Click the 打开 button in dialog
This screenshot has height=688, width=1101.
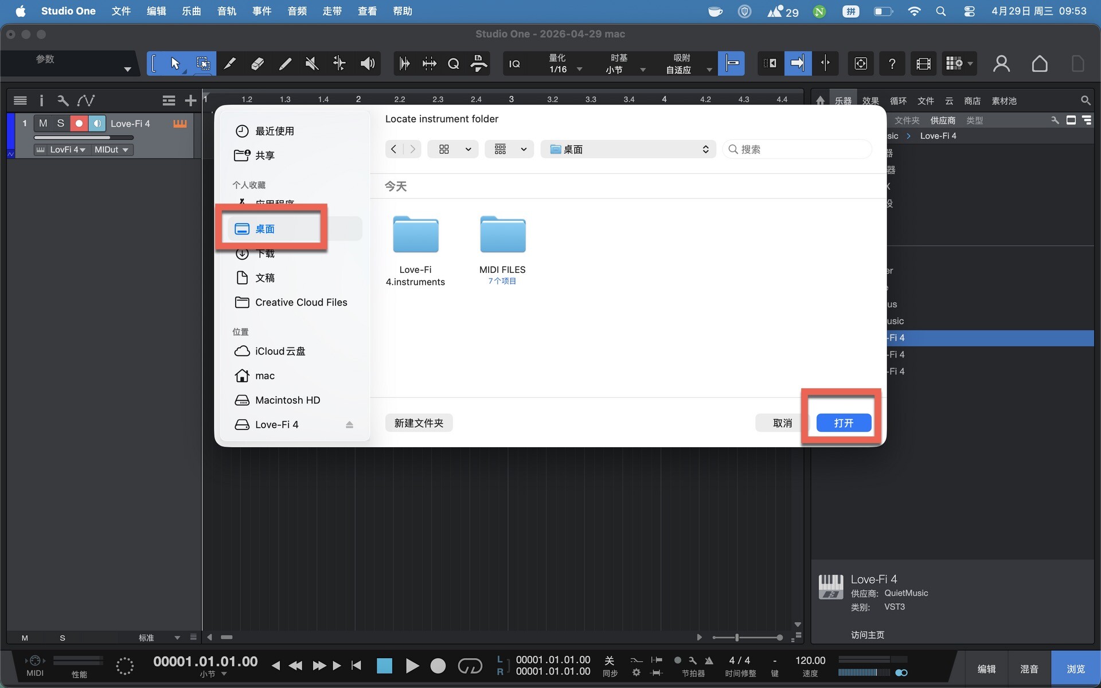pyautogui.click(x=844, y=423)
